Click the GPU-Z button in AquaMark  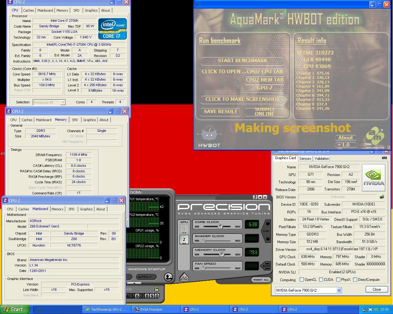point(265,88)
